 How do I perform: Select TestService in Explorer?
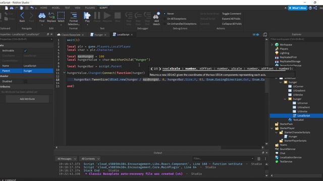click(x=286, y=161)
